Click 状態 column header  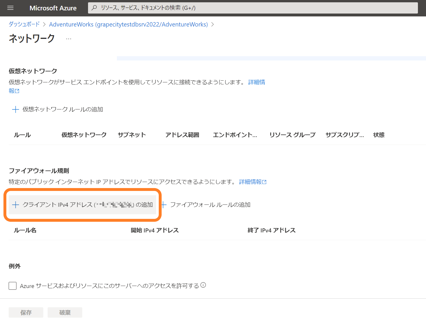tap(379, 135)
